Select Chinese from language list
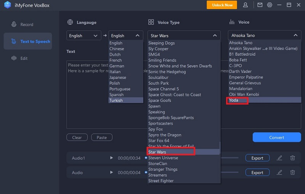The image size is (305, 194). (x=126, y=49)
